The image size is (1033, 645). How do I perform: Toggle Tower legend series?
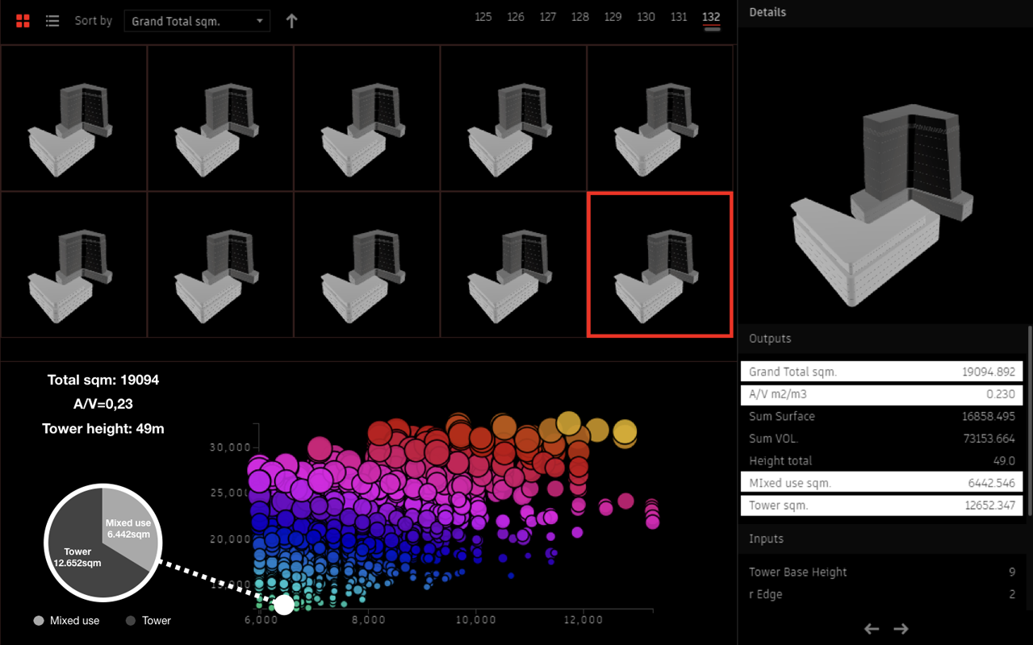[x=148, y=621]
